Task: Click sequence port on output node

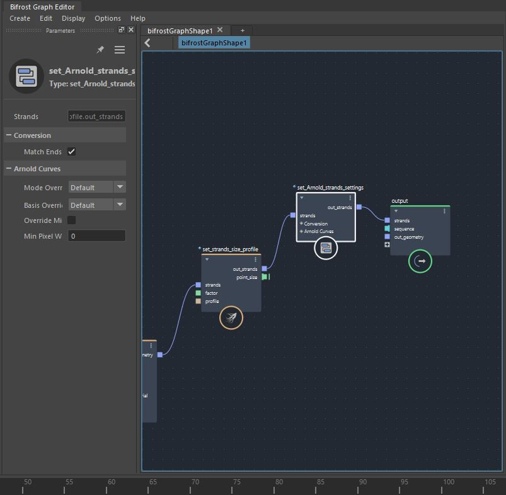Action: pos(388,229)
